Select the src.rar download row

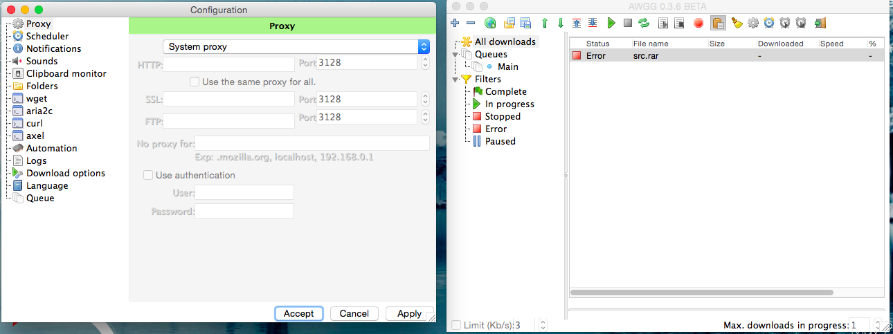click(727, 56)
